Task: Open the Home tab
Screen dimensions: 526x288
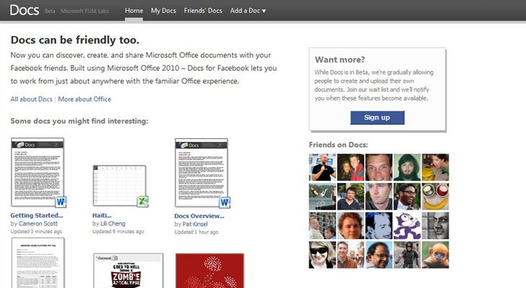Action: click(134, 11)
